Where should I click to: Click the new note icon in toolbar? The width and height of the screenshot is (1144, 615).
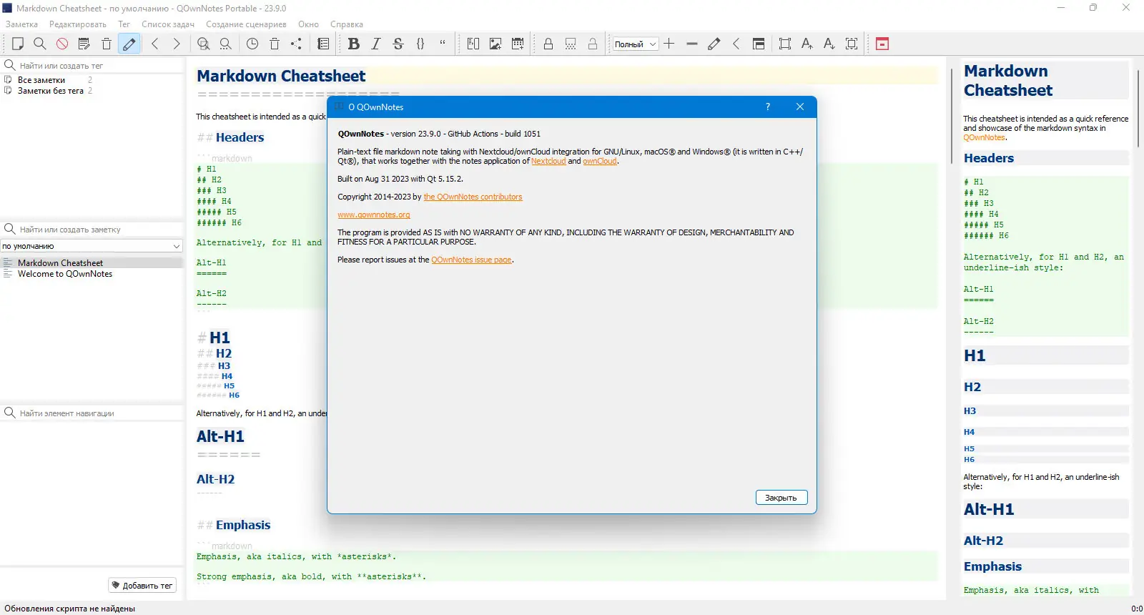tap(18, 44)
